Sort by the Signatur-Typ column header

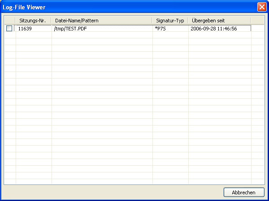tap(170, 21)
